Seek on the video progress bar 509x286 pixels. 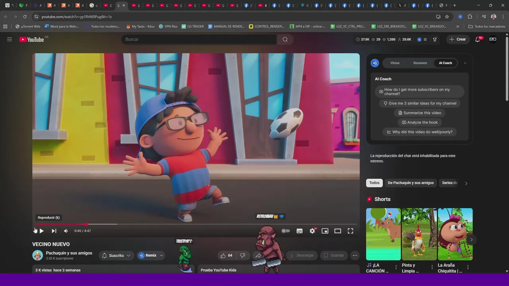pos(196,224)
